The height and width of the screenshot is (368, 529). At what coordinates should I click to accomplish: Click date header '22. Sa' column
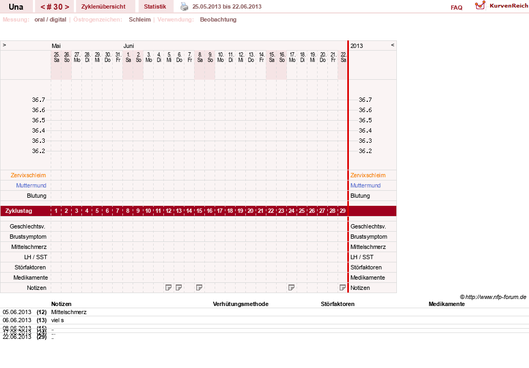(343, 57)
